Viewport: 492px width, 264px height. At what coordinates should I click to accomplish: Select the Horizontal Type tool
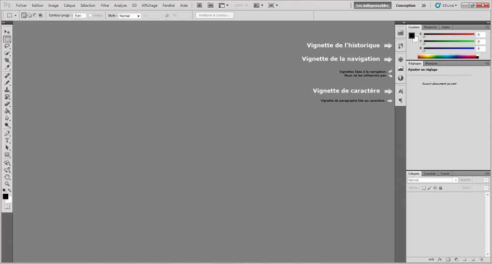point(7,141)
